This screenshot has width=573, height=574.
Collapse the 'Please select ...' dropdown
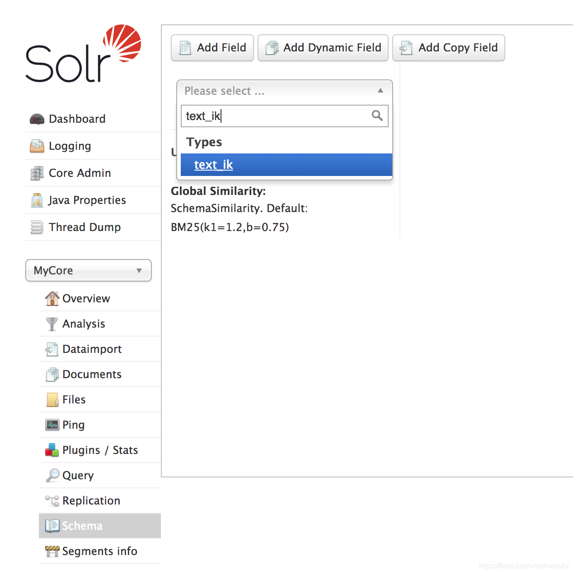click(x=285, y=91)
